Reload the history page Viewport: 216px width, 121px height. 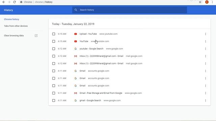(15, 2)
